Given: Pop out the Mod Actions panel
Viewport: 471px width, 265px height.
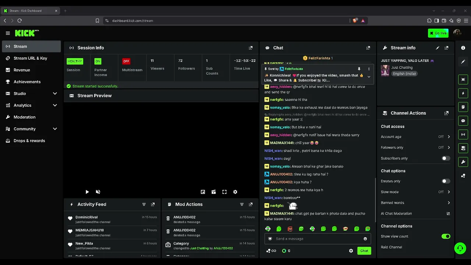Looking at the screenshot, I should 251,204.
